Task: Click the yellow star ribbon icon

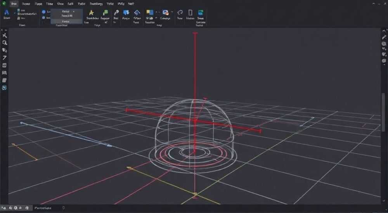Action: point(91,13)
